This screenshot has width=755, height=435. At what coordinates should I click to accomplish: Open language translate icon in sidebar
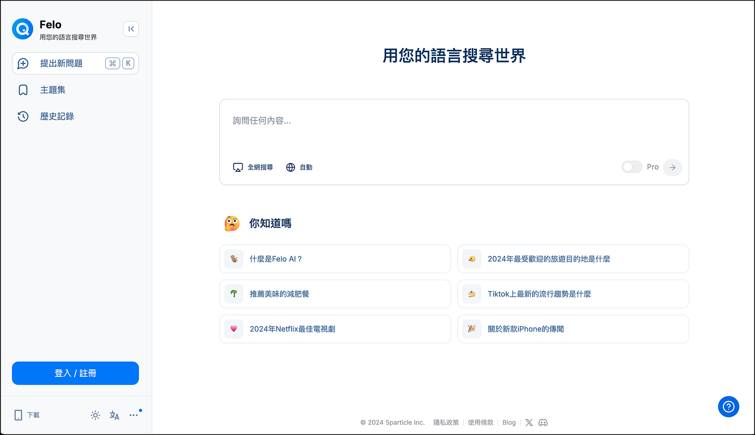(x=115, y=415)
